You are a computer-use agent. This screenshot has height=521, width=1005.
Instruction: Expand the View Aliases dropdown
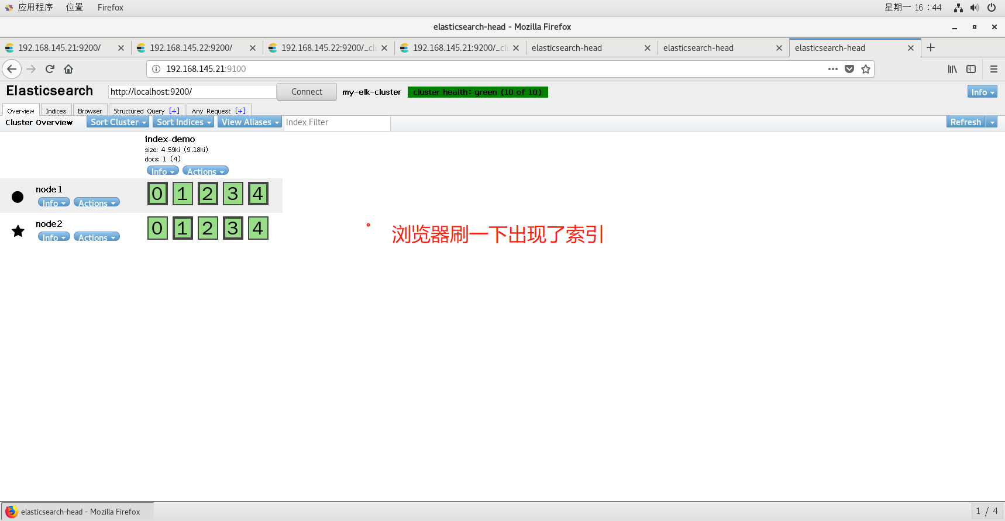[250, 122]
